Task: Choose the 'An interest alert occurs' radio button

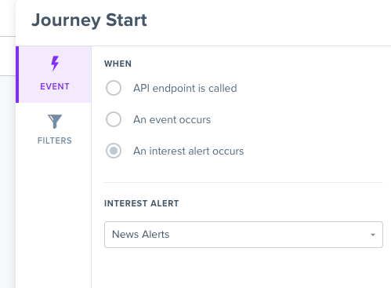Action: (114, 151)
